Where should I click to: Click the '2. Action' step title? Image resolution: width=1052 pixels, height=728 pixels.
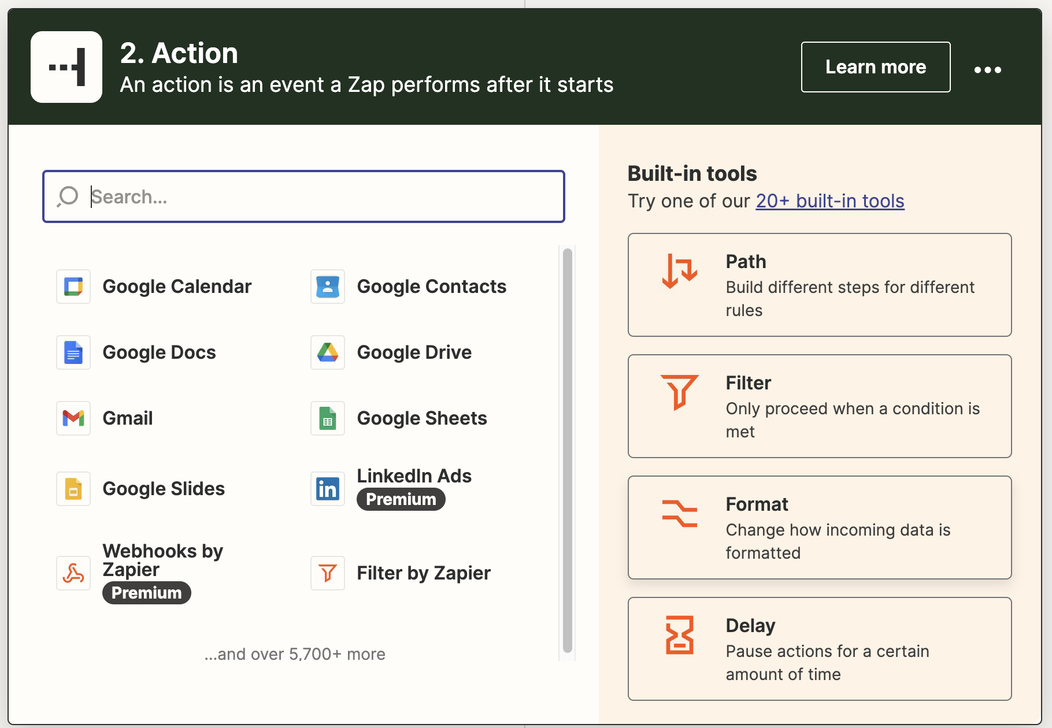point(179,53)
